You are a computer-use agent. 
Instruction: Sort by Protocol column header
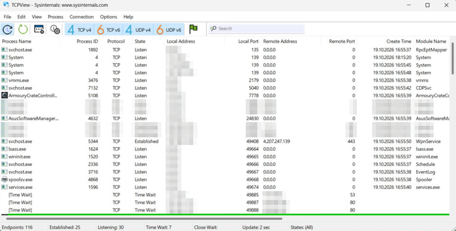(x=116, y=41)
